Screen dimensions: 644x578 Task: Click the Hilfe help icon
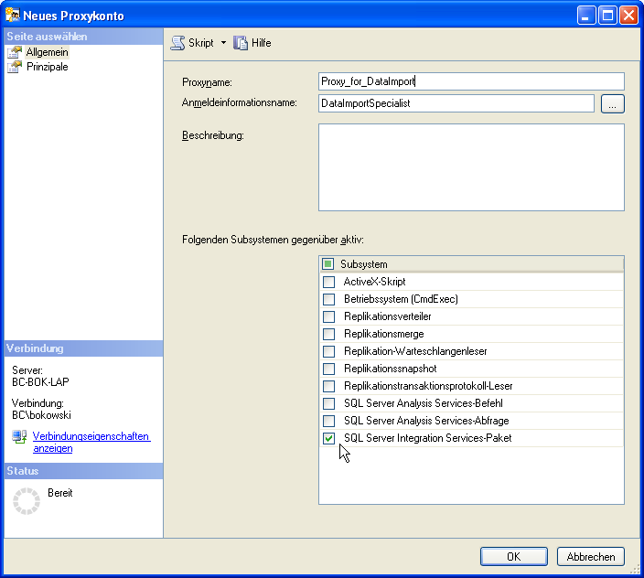241,43
